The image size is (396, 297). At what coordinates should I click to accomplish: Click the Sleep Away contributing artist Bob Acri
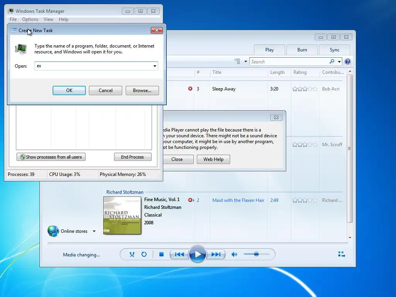click(331, 89)
